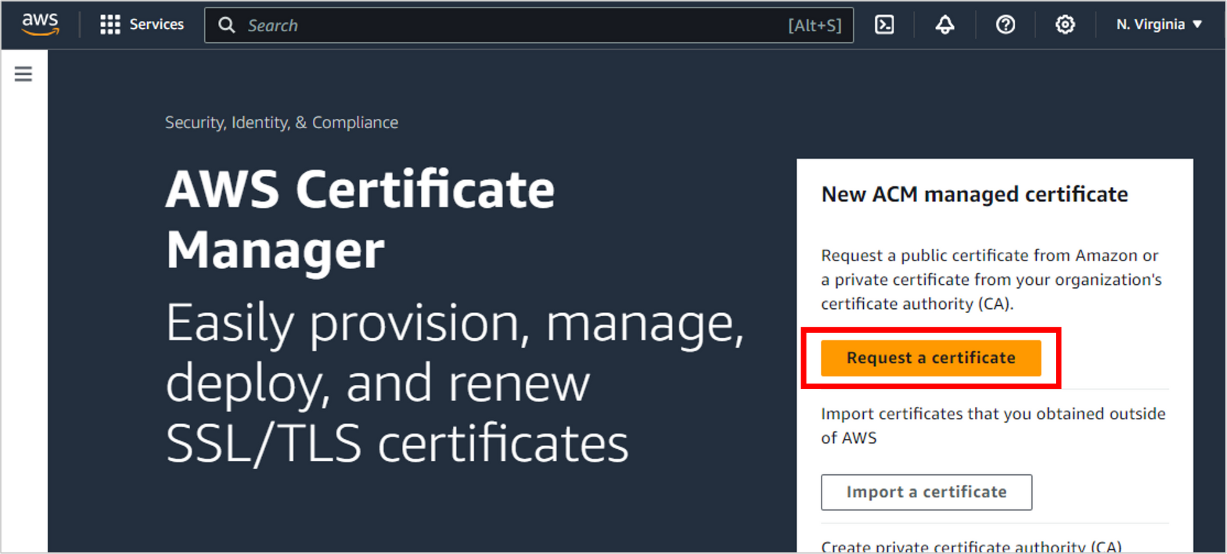Focus the Search input field
This screenshot has height=554, width=1227.
pyautogui.click(x=529, y=25)
